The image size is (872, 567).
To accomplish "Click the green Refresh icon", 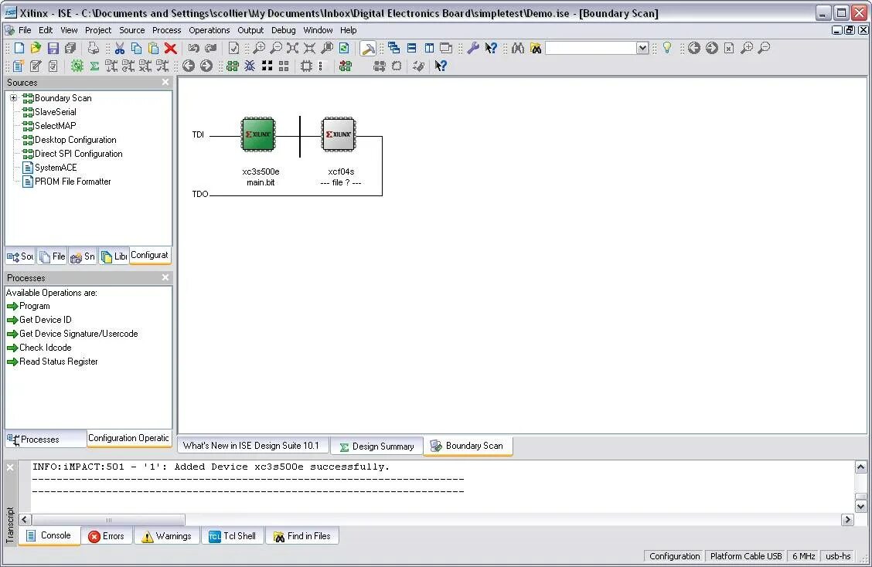I will pyautogui.click(x=344, y=49).
